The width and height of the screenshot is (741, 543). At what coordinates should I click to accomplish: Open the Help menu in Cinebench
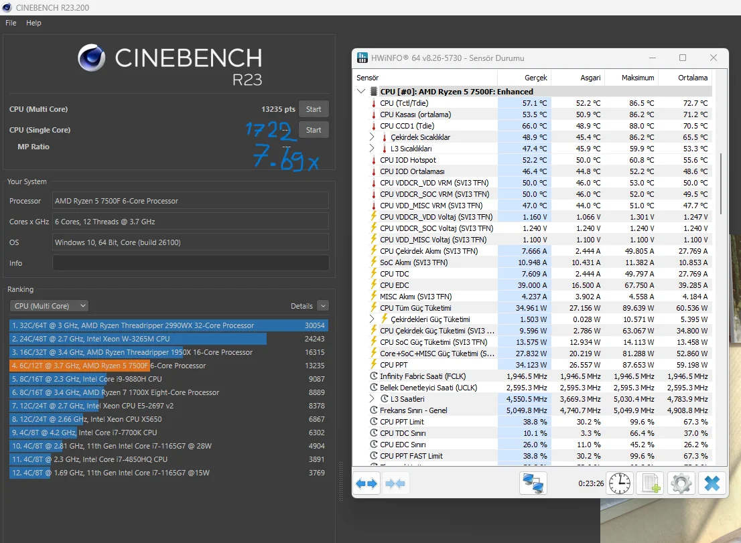(x=33, y=23)
